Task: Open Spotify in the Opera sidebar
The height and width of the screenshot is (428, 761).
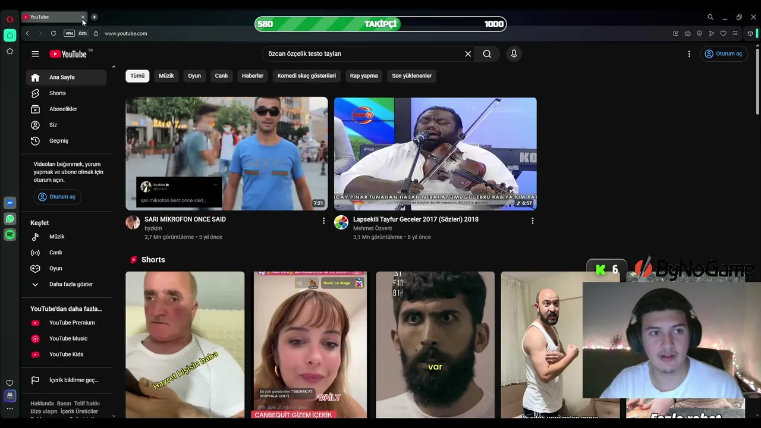Action: [10, 235]
